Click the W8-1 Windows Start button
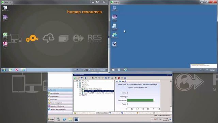This screenshot has height=123, width=218. pyautogui.click(x=113, y=70)
